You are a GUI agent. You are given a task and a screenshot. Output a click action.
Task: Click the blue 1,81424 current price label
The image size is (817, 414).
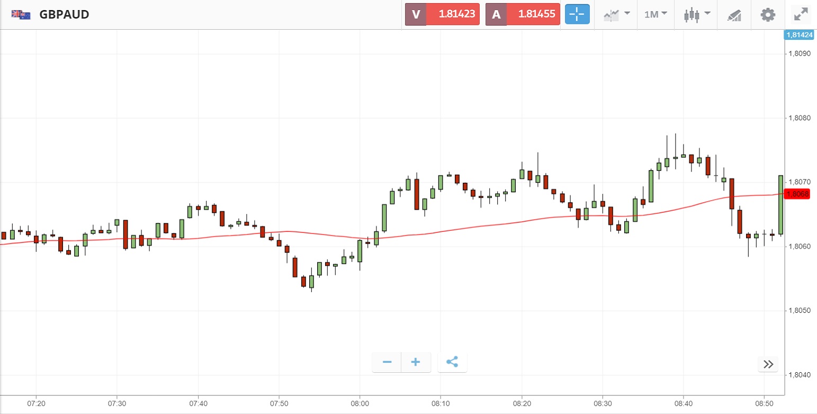[798, 35]
